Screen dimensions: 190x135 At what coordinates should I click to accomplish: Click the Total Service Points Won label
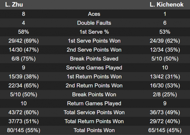coord(94,112)
